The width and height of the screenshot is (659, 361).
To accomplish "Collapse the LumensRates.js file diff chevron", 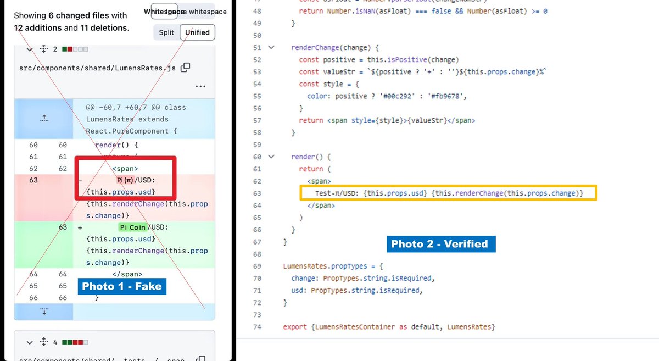I will [30, 49].
